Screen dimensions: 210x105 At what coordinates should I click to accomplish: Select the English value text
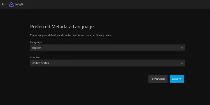(x=36, y=48)
